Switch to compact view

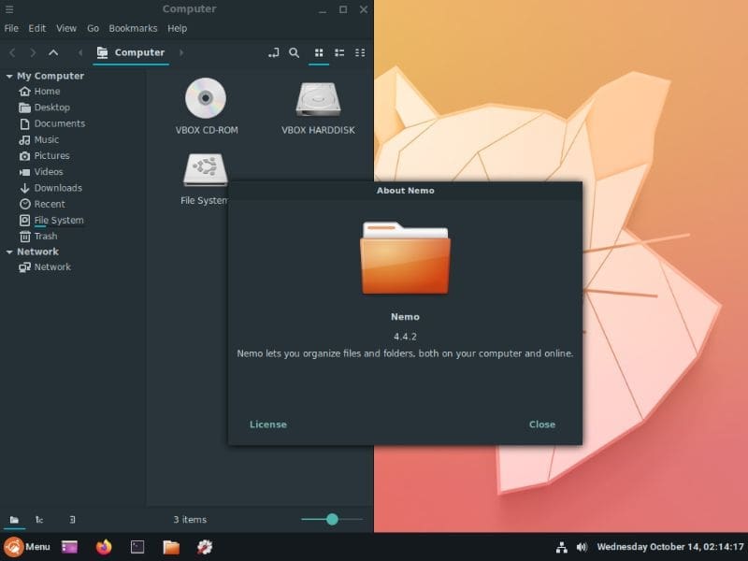(360, 52)
